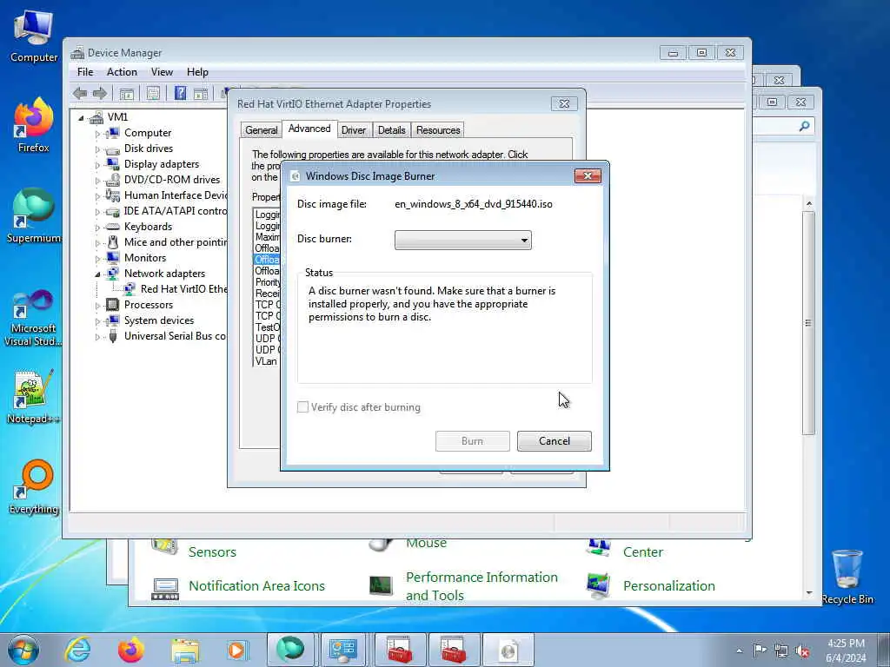Open the Help menu in Device Manager
The image size is (890, 667).
click(197, 72)
